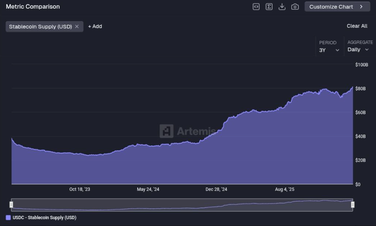This screenshot has height=226, width=376.
Task: Download the chart data
Action: tap(282, 7)
